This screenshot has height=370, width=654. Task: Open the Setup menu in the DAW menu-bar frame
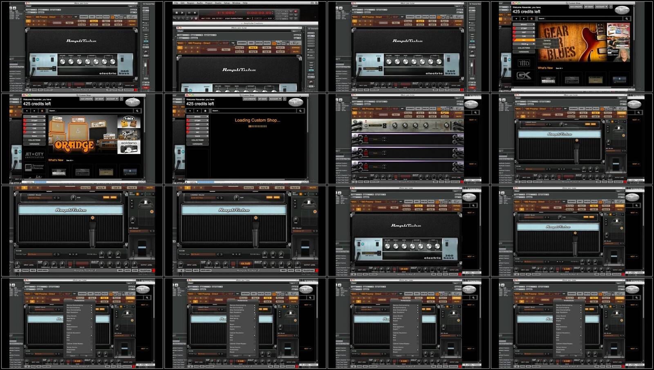pyautogui.click(x=227, y=3)
